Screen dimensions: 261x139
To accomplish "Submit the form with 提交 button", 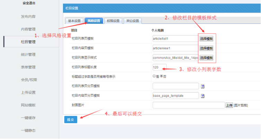I will point(71,119).
